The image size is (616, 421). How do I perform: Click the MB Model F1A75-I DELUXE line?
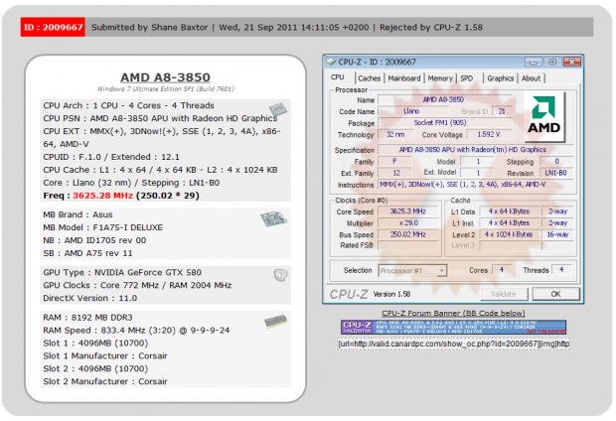click(x=103, y=227)
